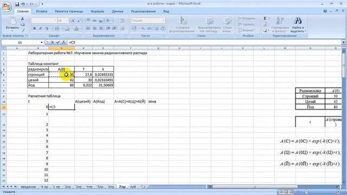
Task: Switch to sheet tab 6лр
Action: (111, 187)
